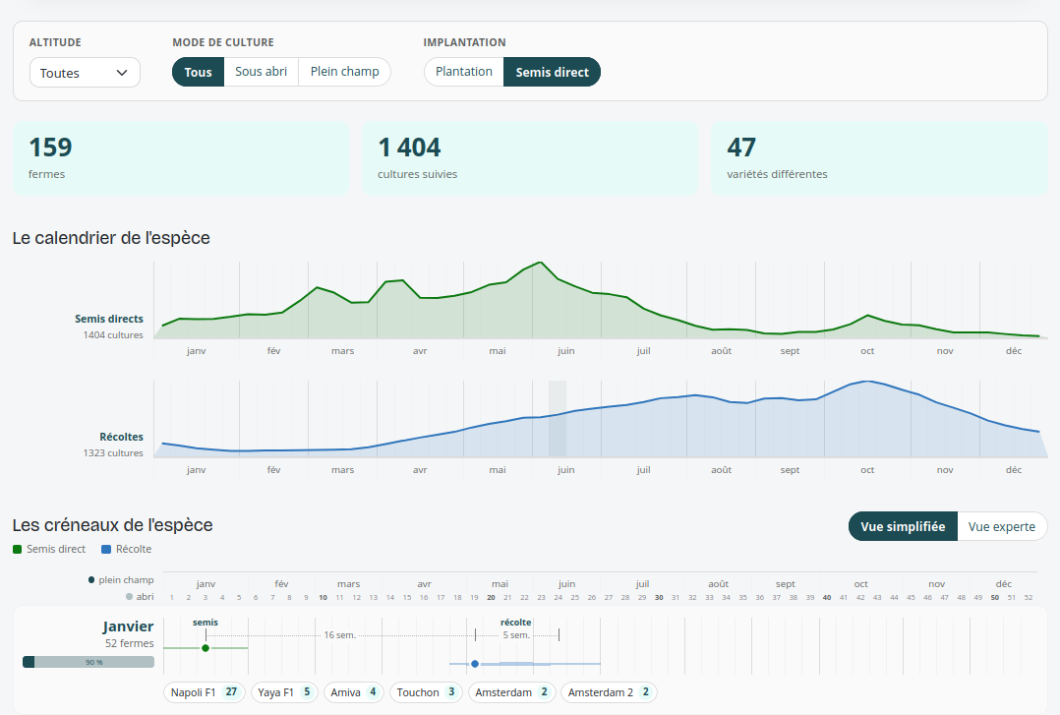Click the green semis dot on Janvier timeline
This screenshot has height=715, width=1060.
206,648
